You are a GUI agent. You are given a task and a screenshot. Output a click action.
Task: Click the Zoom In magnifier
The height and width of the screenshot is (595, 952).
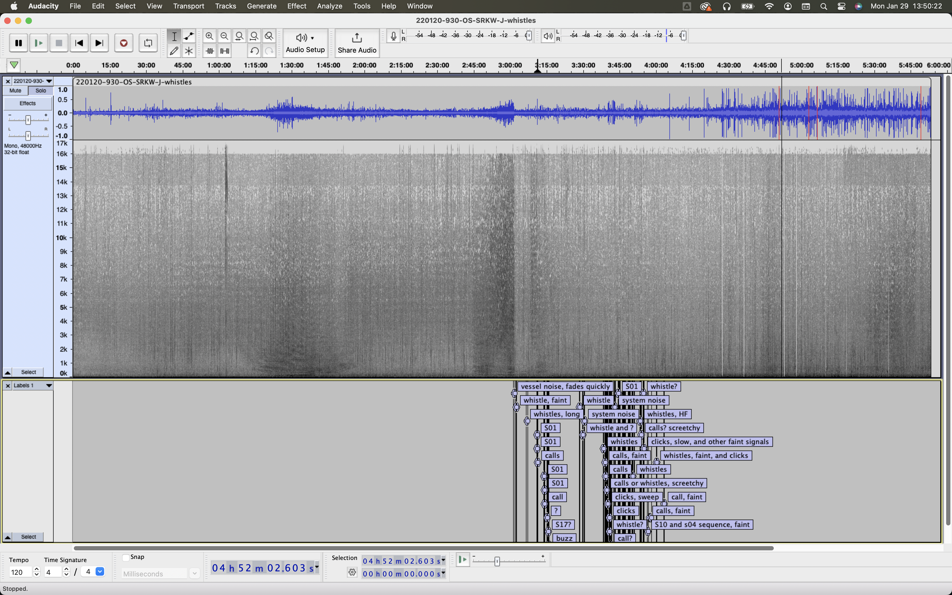point(210,36)
